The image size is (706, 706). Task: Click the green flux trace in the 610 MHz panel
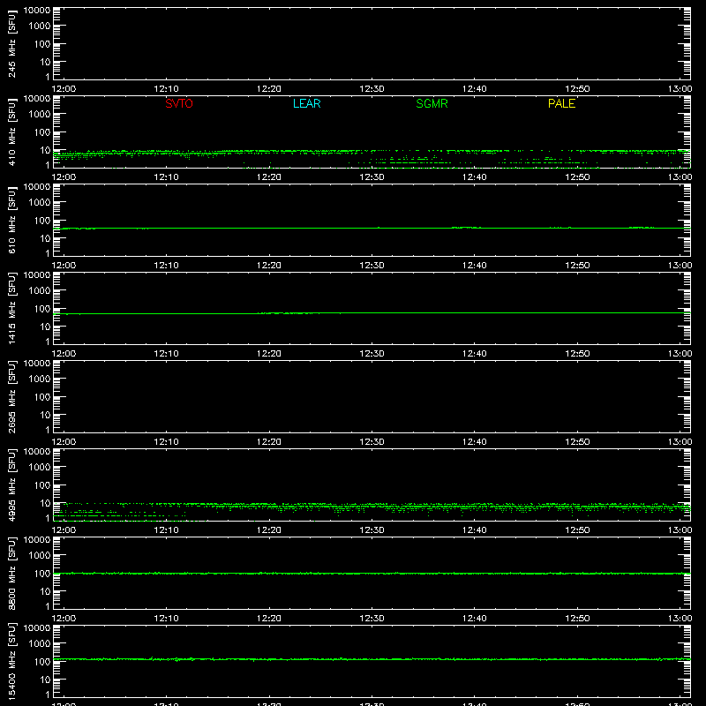[x=372, y=229]
